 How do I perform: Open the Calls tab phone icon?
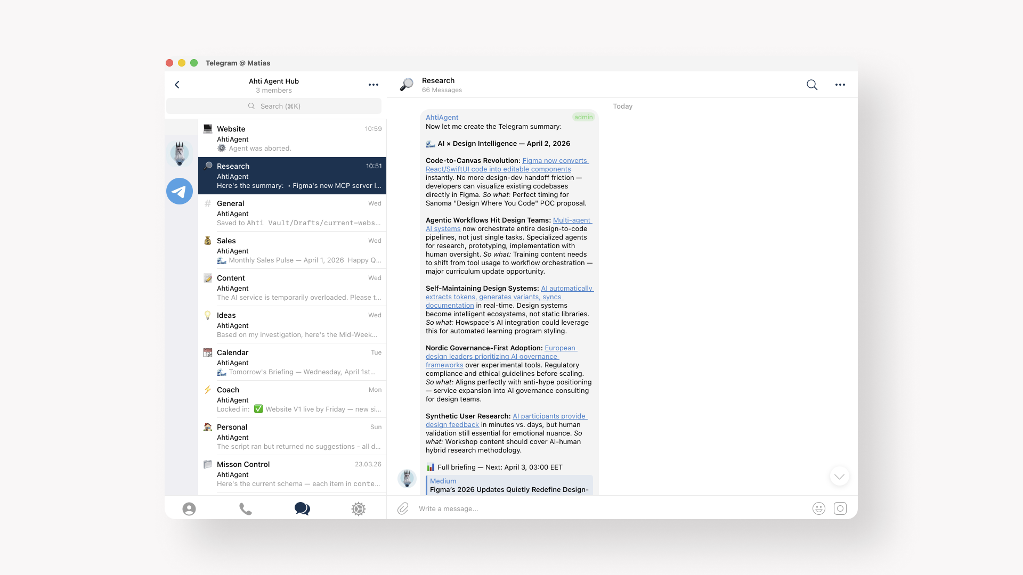coord(245,509)
